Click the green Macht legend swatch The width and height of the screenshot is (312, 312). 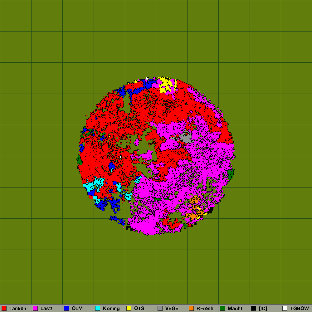pos(222,308)
